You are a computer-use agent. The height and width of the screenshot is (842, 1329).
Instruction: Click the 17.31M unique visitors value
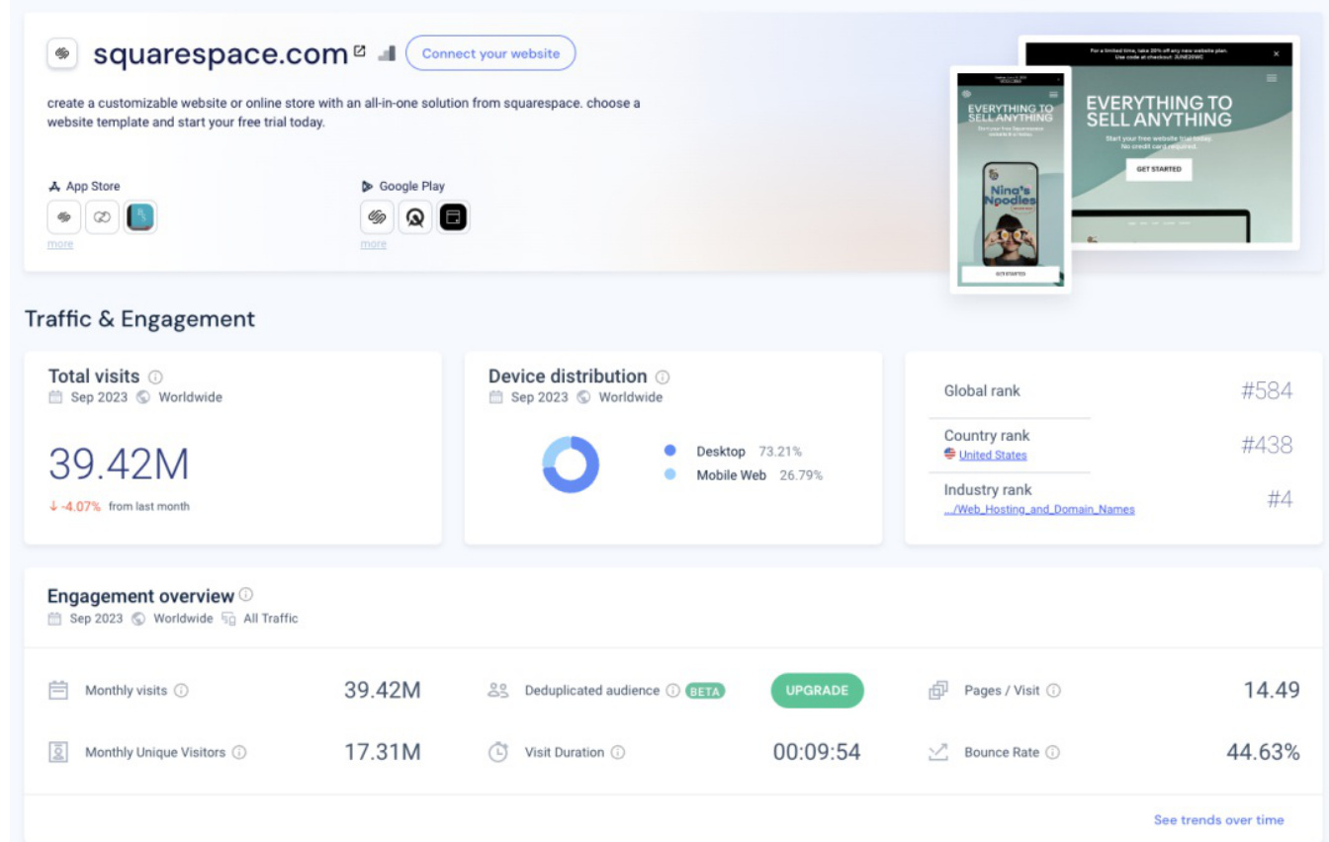pyautogui.click(x=383, y=752)
